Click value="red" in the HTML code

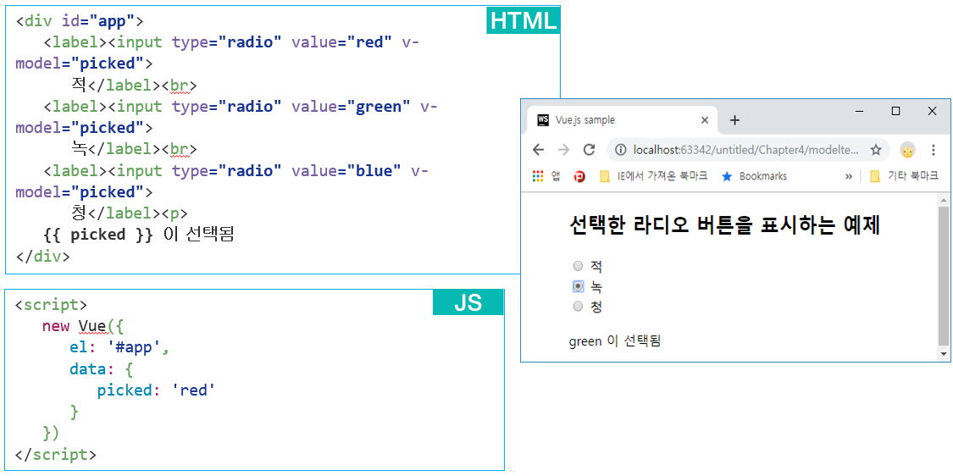[x=341, y=42]
